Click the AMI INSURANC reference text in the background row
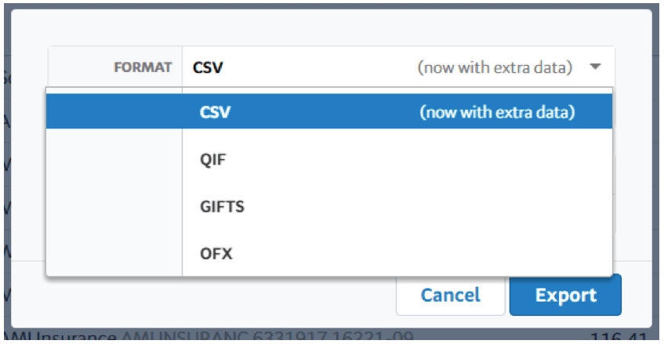Image resolution: width=664 pixels, height=344 pixels. [267, 336]
